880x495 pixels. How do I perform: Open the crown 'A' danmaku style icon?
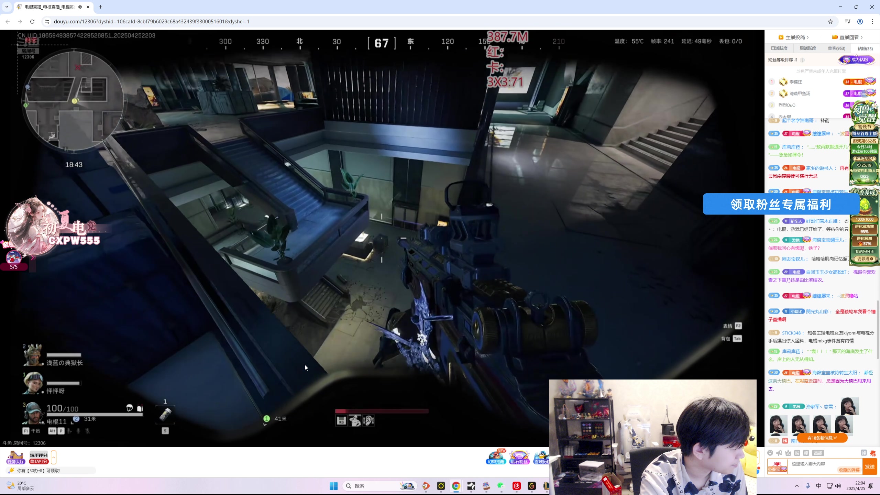[788, 453]
